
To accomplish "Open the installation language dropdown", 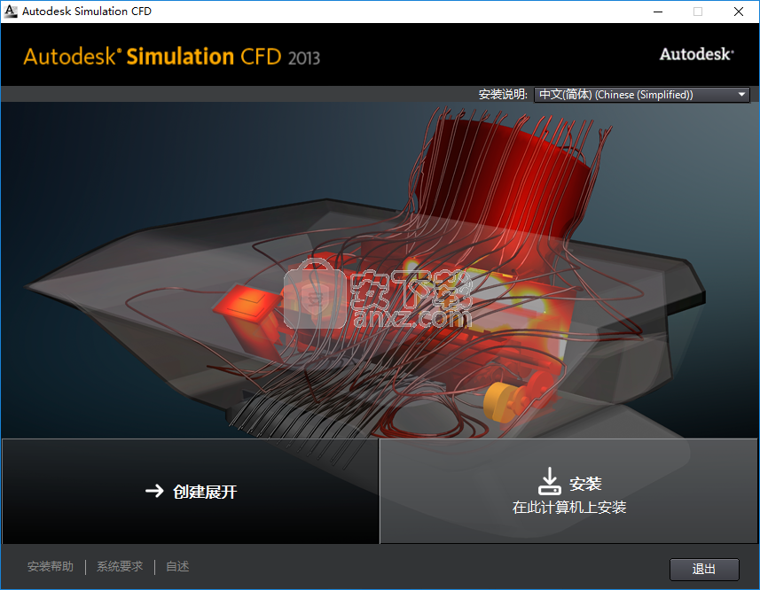I will pyautogui.click(x=642, y=95).
